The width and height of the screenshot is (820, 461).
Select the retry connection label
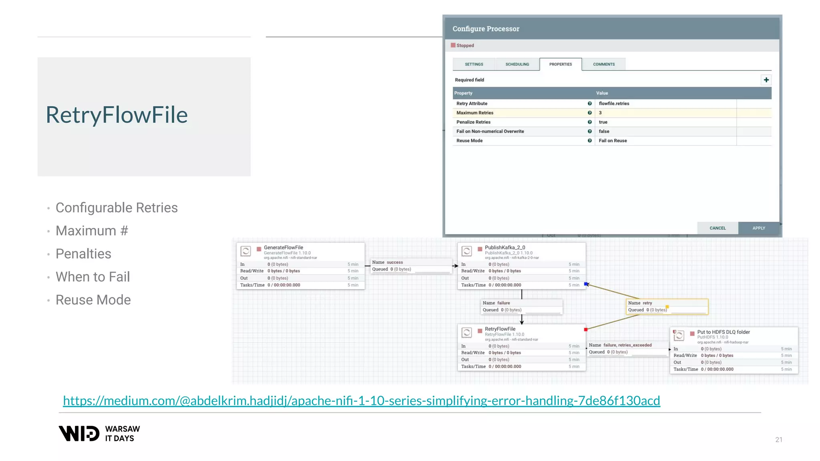point(667,307)
